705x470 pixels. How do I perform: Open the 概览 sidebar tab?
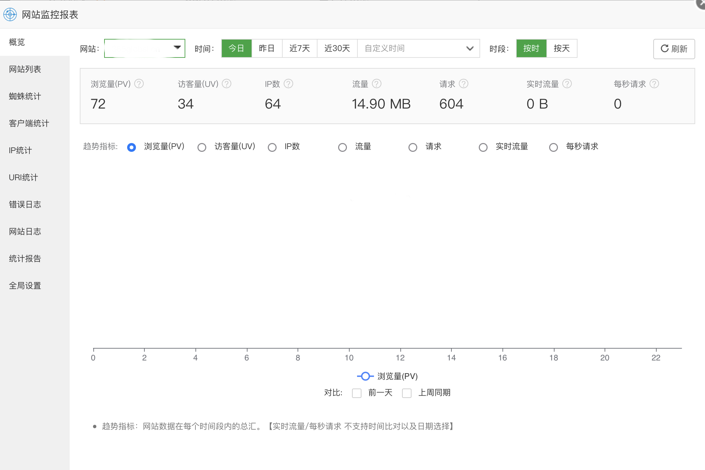35,42
